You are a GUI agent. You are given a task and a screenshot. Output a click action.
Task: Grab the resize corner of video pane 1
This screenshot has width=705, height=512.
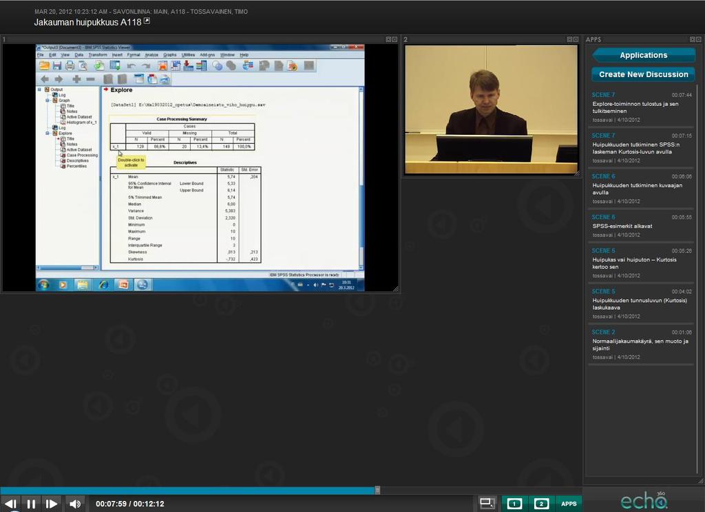pyautogui.click(x=396, y=288)
